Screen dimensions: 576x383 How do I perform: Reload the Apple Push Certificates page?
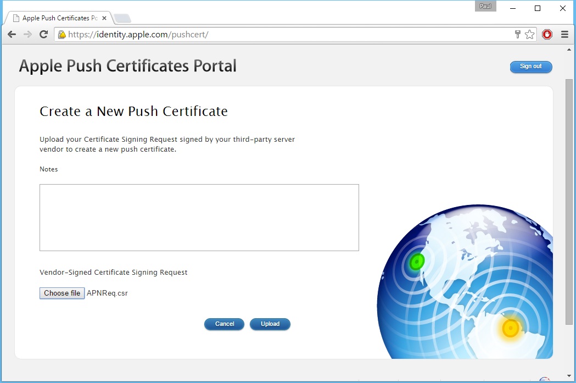pos(44,35)
